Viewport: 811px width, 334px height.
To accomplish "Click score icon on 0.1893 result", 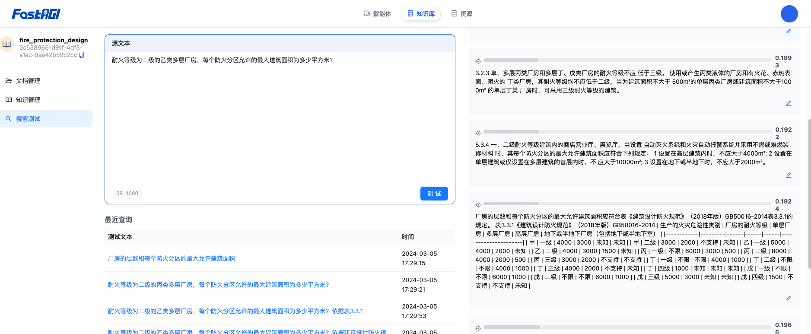I will [x=478, y=61].
